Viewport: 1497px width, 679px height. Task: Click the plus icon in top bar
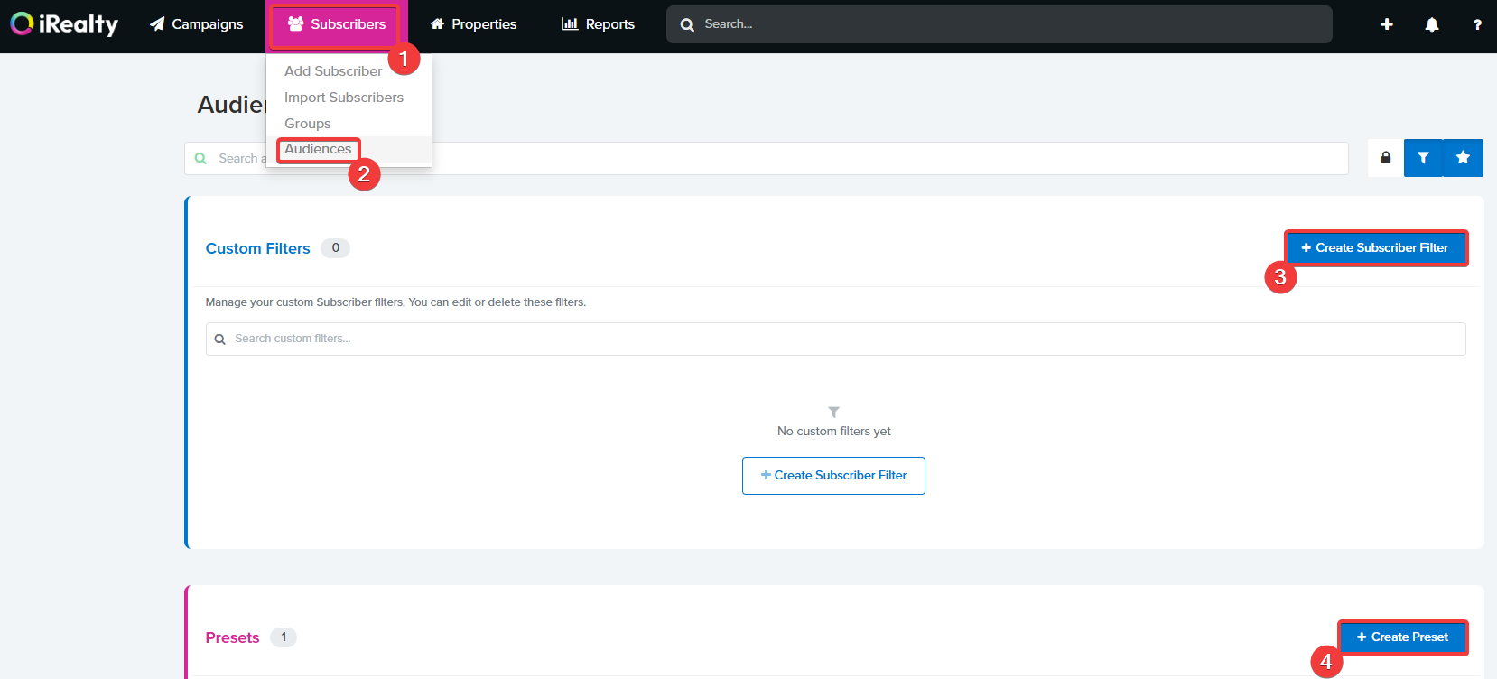(1387, 24)
